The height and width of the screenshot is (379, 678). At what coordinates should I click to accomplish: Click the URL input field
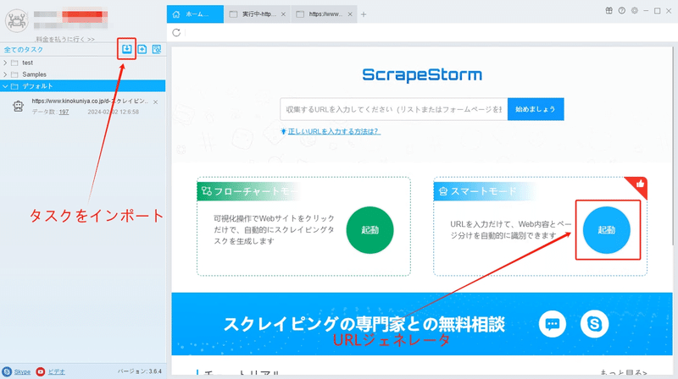[393, 109]
